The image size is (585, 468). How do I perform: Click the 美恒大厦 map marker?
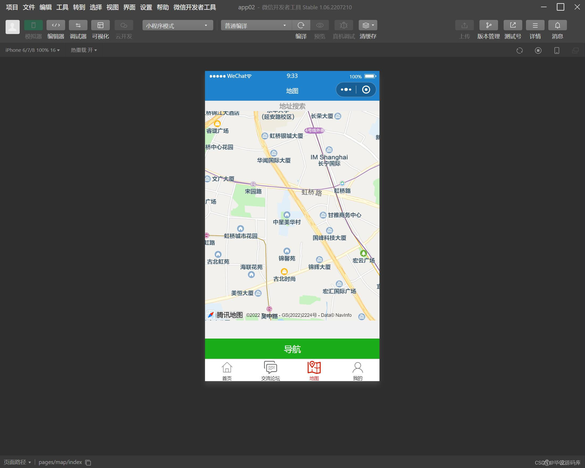(258, 293)
